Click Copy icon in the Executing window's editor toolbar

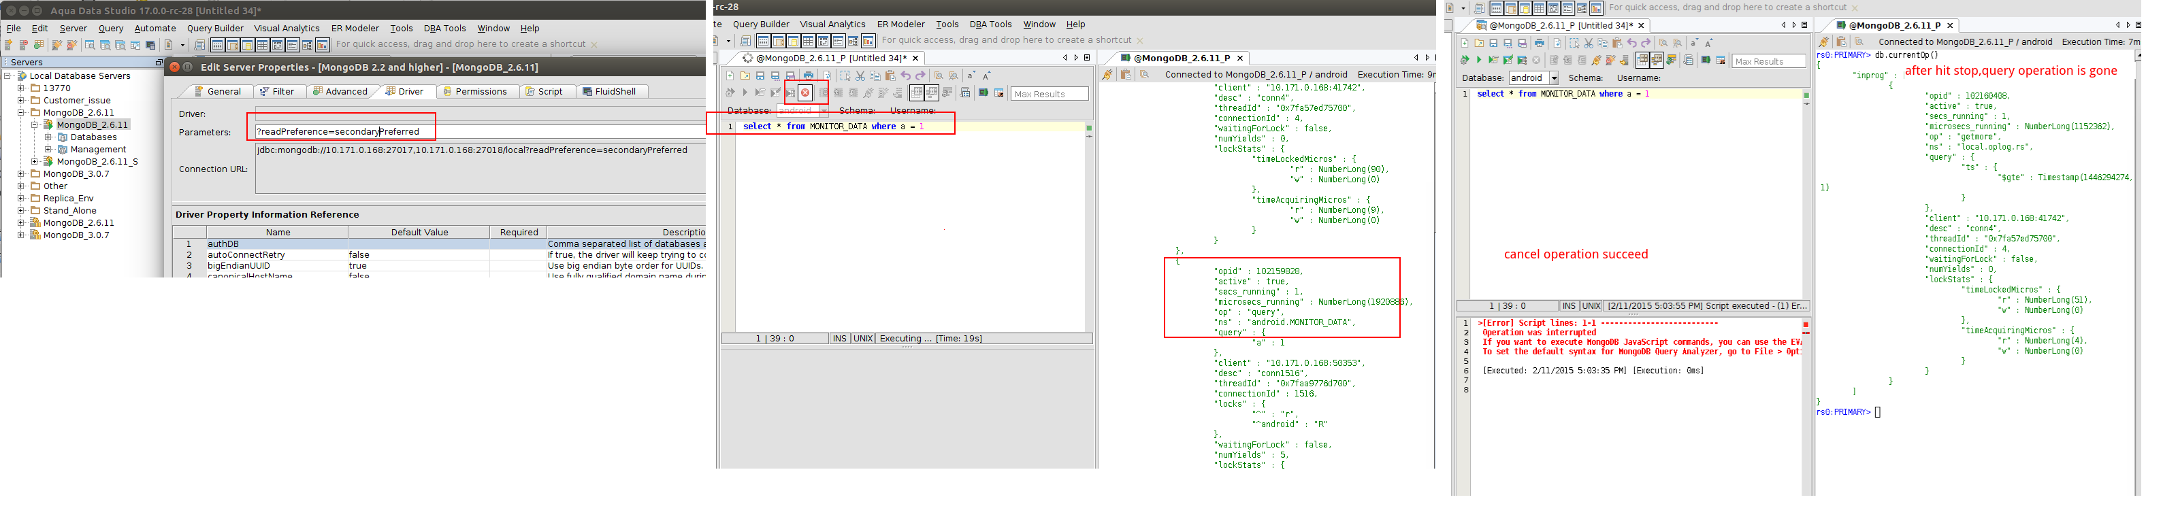point(876,76)
